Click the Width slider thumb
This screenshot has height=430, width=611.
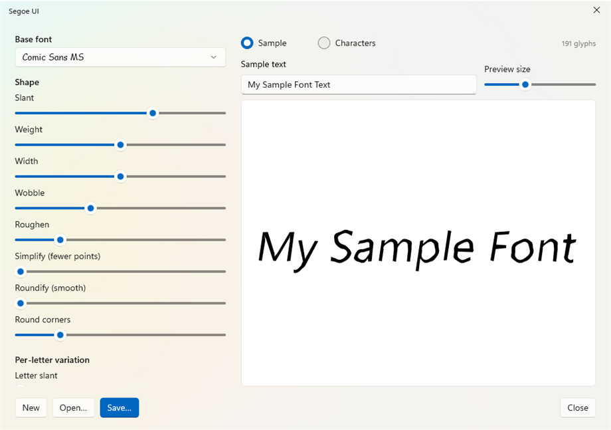(x=120, y=177)
